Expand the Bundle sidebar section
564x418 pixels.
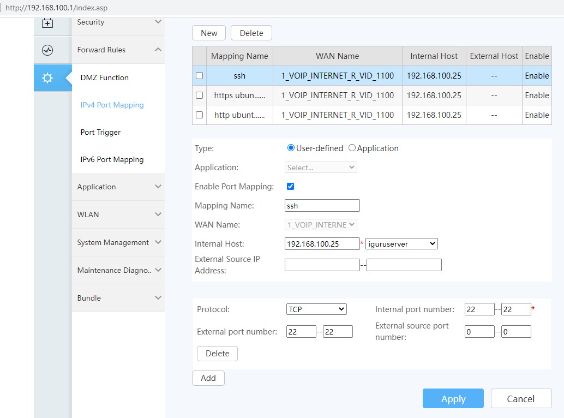[118, 298]
